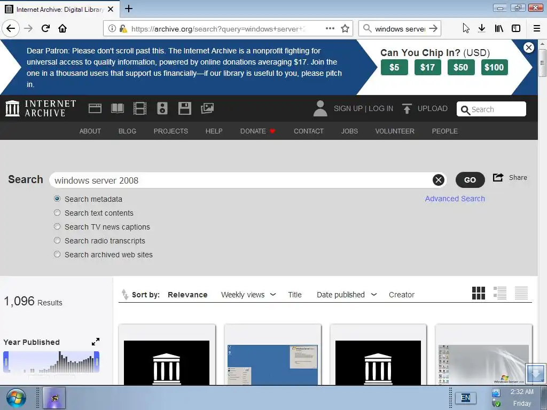Switch to detailed list view
The width and height of the screenshot is (547, 410).
(x=500, y=293)
